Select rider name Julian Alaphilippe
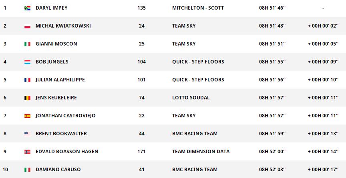 point(60,80)
